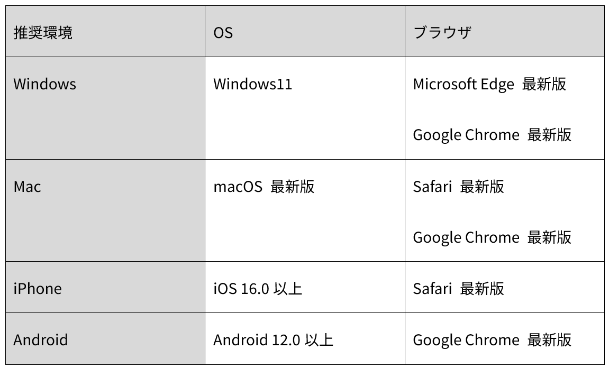Click the ブラウザ column header
609x368 pixels.
tap(442, 33)
